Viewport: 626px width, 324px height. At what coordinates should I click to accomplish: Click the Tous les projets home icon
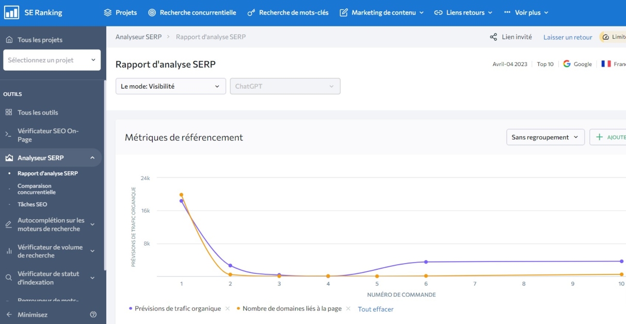click(9, 40)
